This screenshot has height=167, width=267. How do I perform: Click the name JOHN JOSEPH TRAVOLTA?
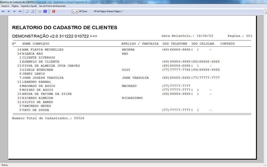click(x=43, y=78)
